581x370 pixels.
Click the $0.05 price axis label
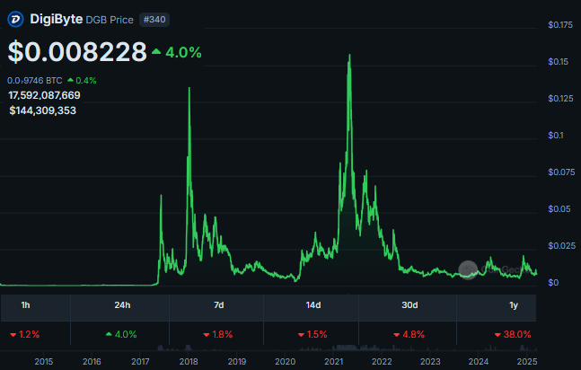(x=559, y=208)
